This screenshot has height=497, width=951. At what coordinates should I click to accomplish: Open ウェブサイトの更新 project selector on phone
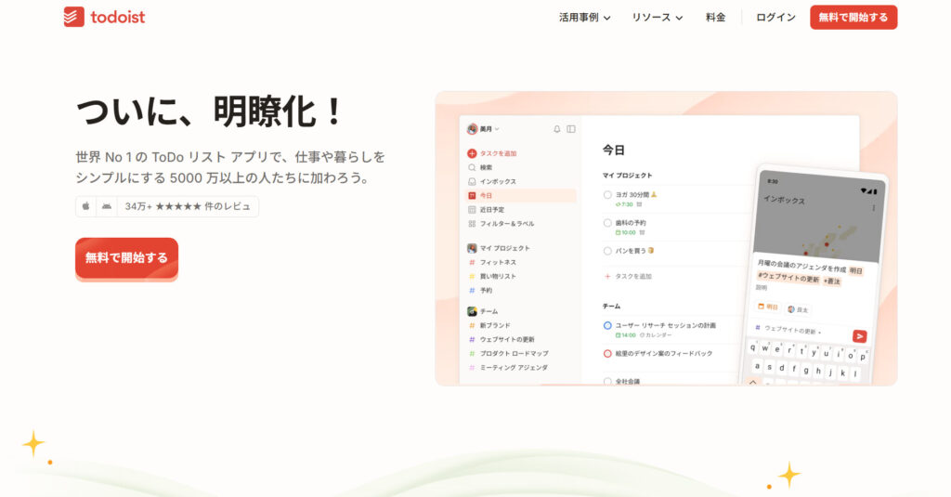point(788,330)
